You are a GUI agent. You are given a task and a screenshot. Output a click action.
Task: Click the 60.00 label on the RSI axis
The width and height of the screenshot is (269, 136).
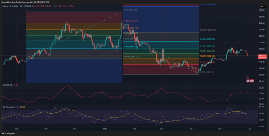[x=261, y=113]
